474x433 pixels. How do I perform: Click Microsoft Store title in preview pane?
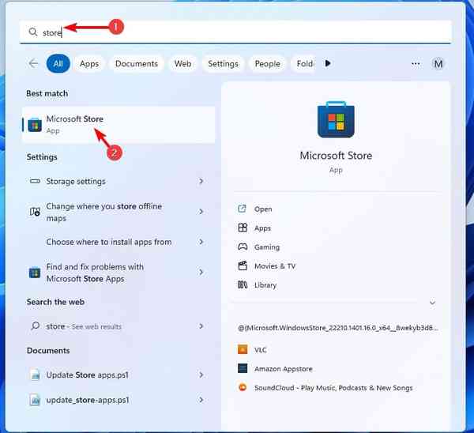pyautogui.click(x=336, y=156)
